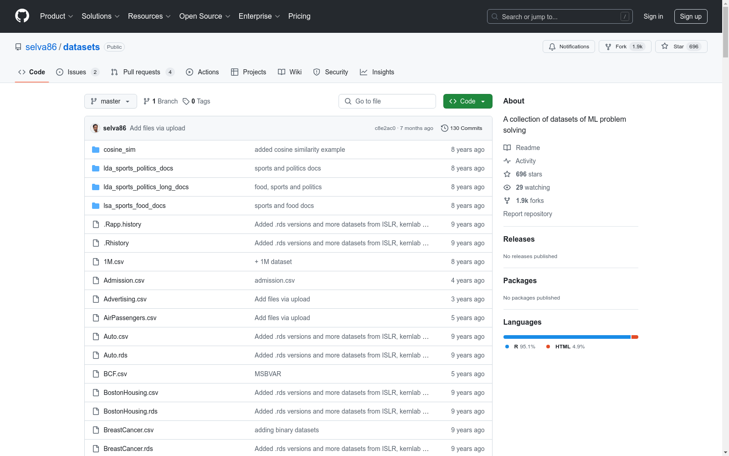This screenshot has width=729, height=456.
Task: Focus the Go to file field
Action: coord(387,101)
